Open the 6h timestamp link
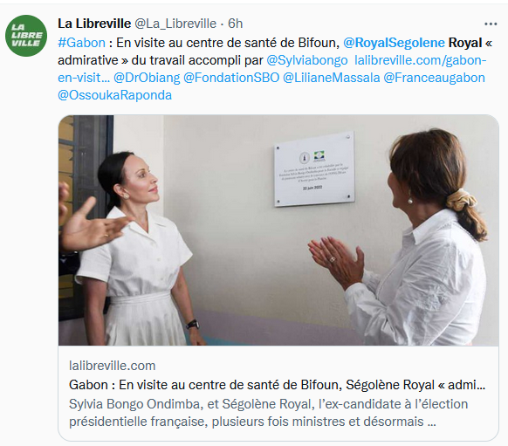The image size is (508, 446). click(235, 24)
